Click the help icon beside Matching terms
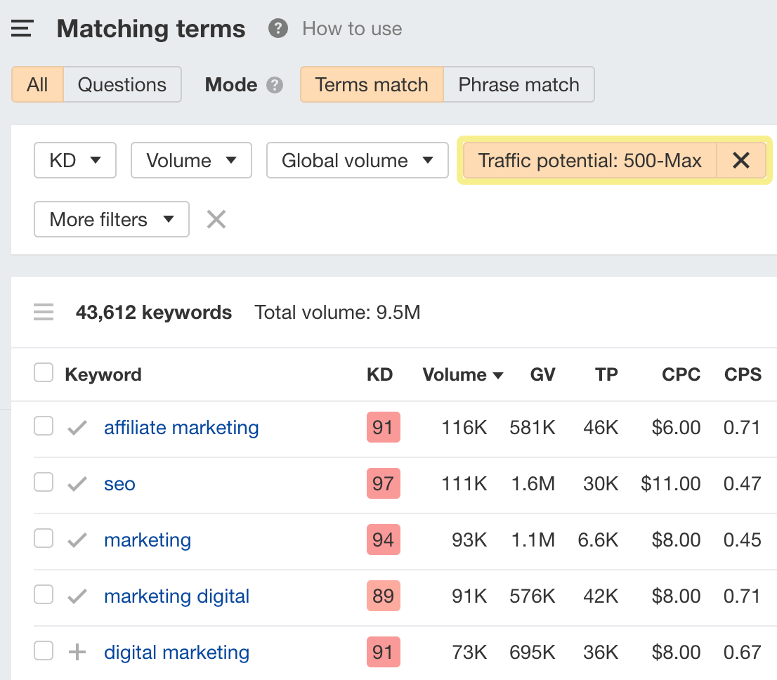777x680 pixels. point(277,28)
